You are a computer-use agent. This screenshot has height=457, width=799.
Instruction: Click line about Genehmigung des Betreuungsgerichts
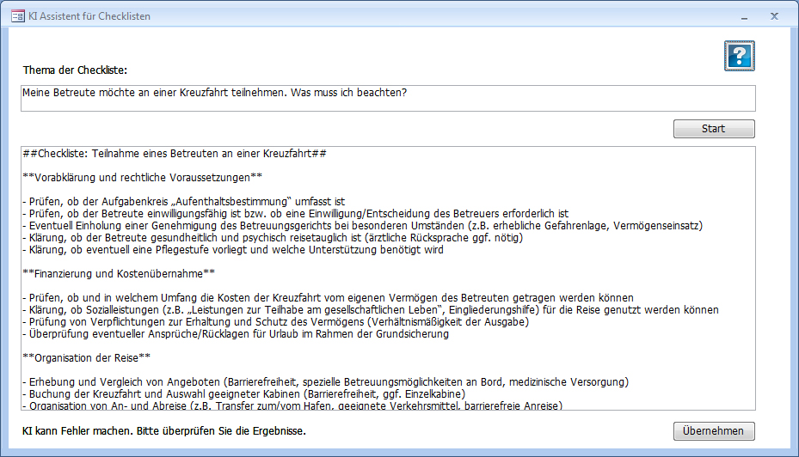[x=363, y=226]
